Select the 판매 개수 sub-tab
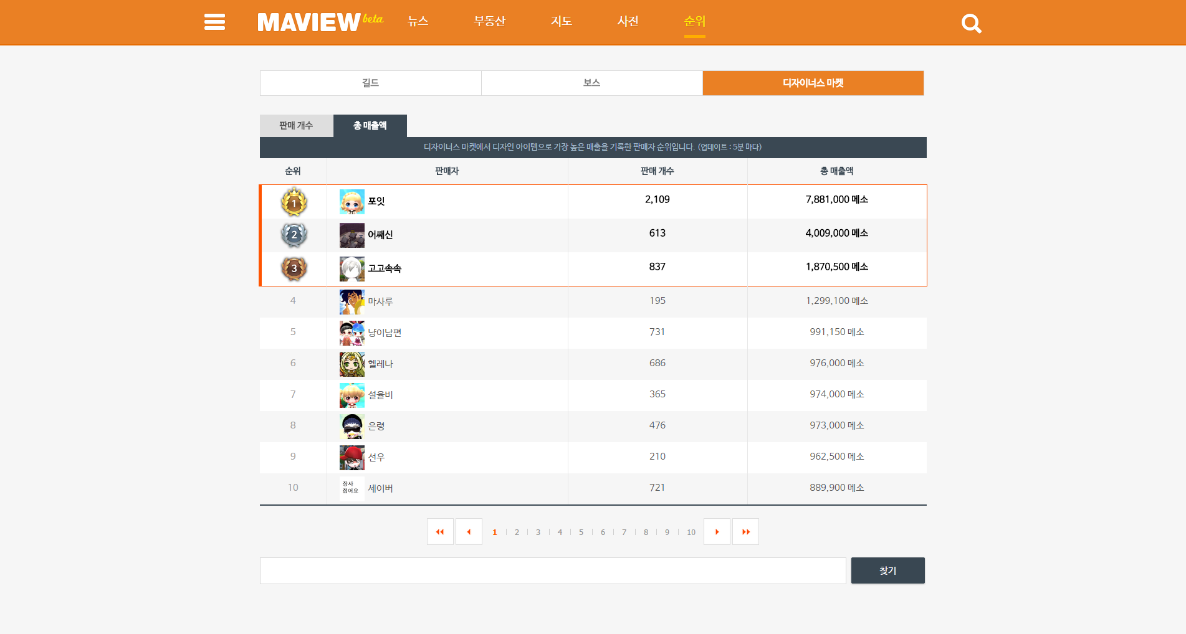 tap(296, 126)
